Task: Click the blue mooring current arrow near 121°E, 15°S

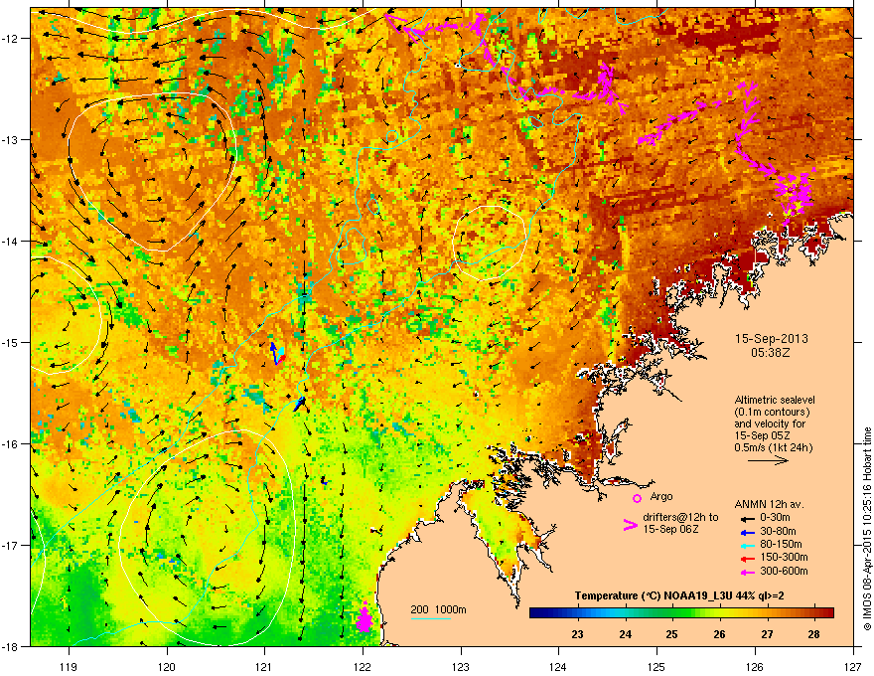Action: (274, 353)
